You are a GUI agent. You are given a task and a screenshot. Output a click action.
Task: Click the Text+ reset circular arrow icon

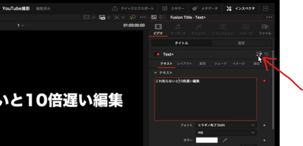pos(267,54)
